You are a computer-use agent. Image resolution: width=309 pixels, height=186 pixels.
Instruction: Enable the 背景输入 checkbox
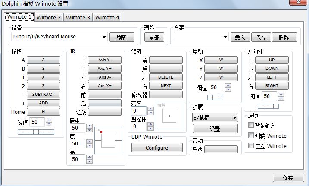coord(251,125)
